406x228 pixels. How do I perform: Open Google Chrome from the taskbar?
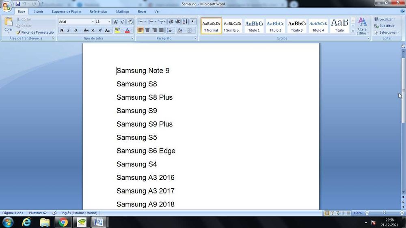coord(63,222)
